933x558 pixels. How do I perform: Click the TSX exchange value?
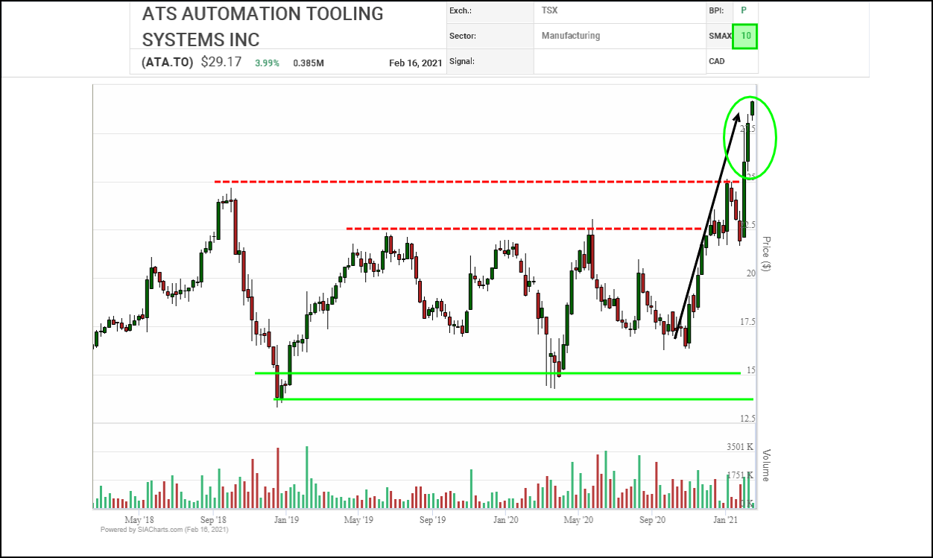(550, 10)
